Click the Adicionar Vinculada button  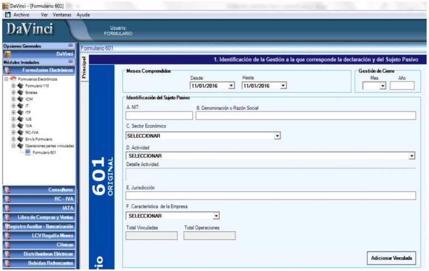(391, 258)
